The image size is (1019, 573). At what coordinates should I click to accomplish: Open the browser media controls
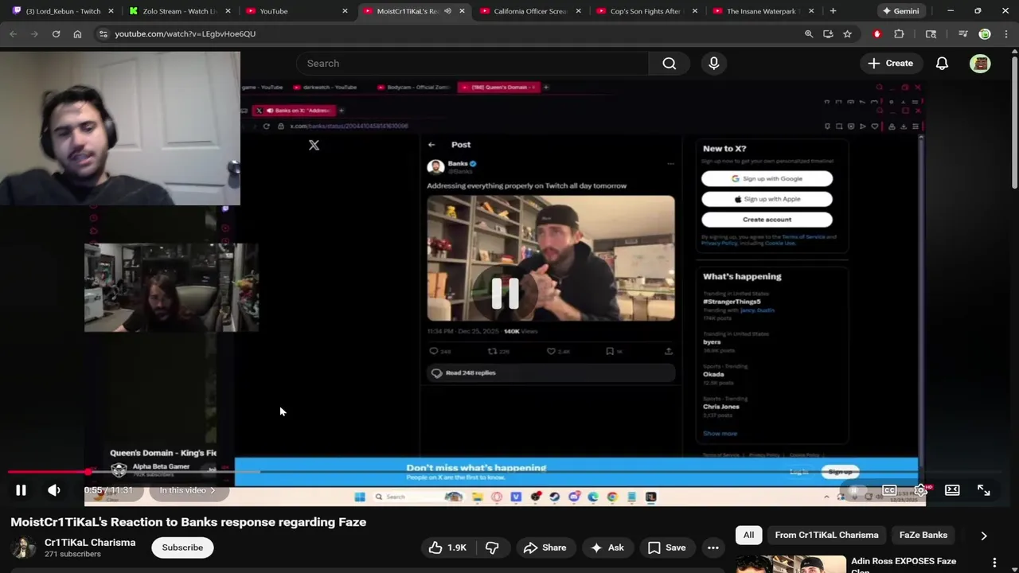962,34
